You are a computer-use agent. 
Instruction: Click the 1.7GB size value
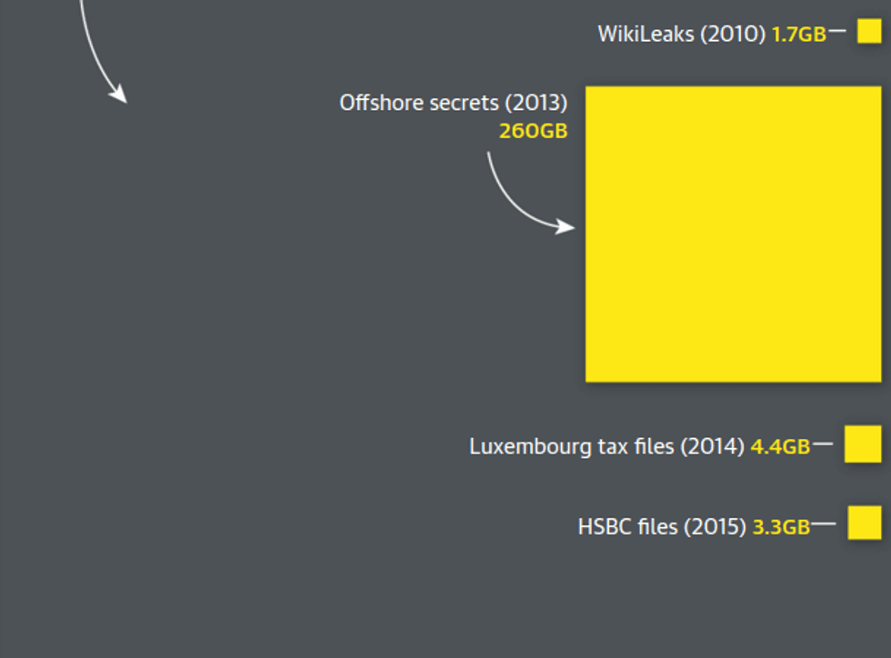tap(798, 35)
